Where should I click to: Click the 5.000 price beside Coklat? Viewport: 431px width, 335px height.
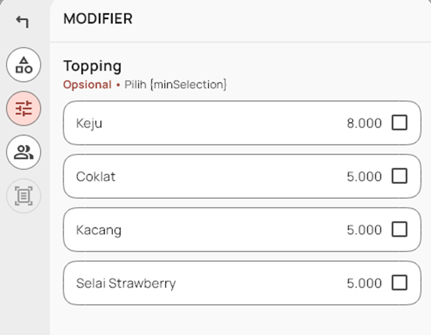364,176
